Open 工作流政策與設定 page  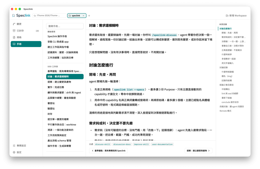pyautogui.click(x=65, y=135)
